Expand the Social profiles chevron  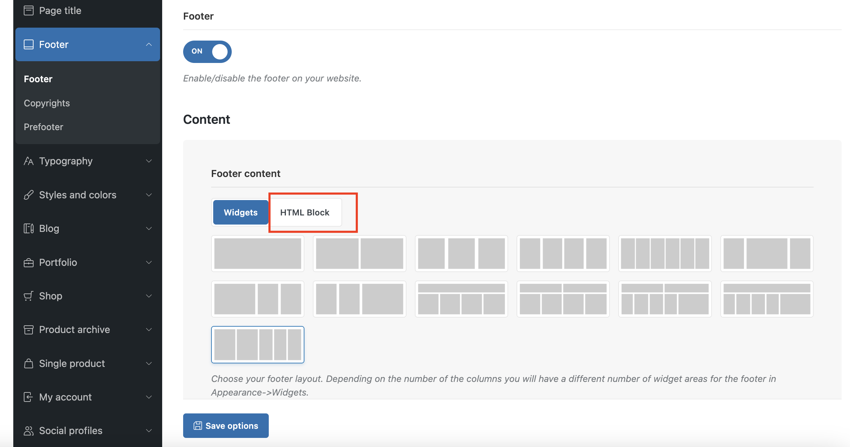[x=149, y=431]
